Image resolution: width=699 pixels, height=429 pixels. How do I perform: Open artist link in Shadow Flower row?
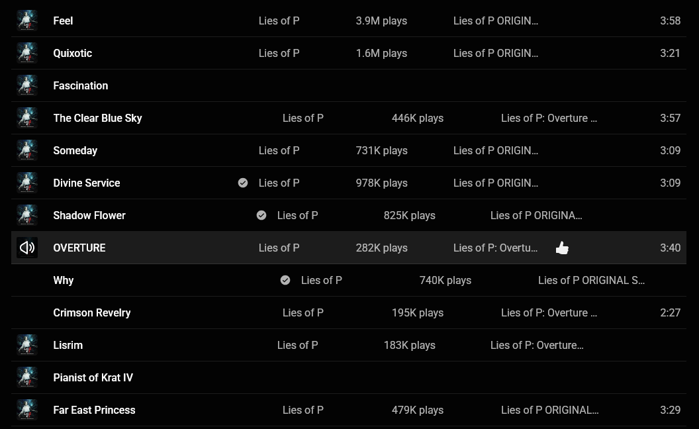click(x=298, y=215)
